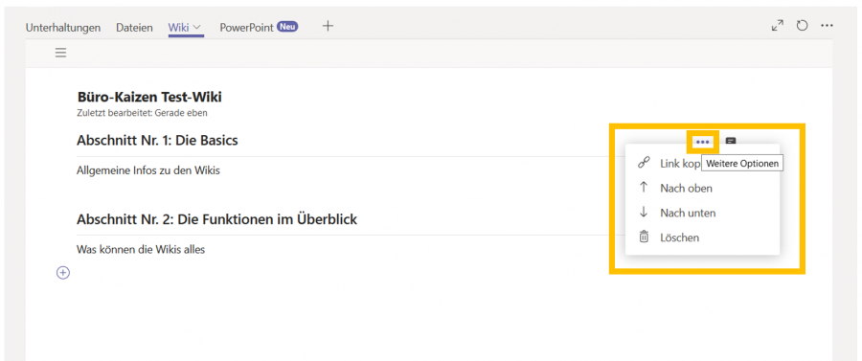Select Link kopieren from the context menu
This screenshot has height=361, width=862.
pyautogui.click(x=680, y=163)
